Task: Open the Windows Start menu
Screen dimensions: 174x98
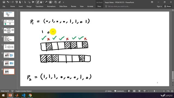Action: click(x=3, y=95)
